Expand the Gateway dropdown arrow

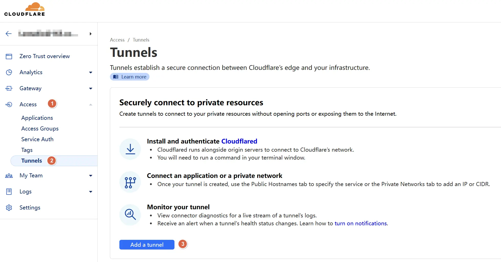click(91, 89)
